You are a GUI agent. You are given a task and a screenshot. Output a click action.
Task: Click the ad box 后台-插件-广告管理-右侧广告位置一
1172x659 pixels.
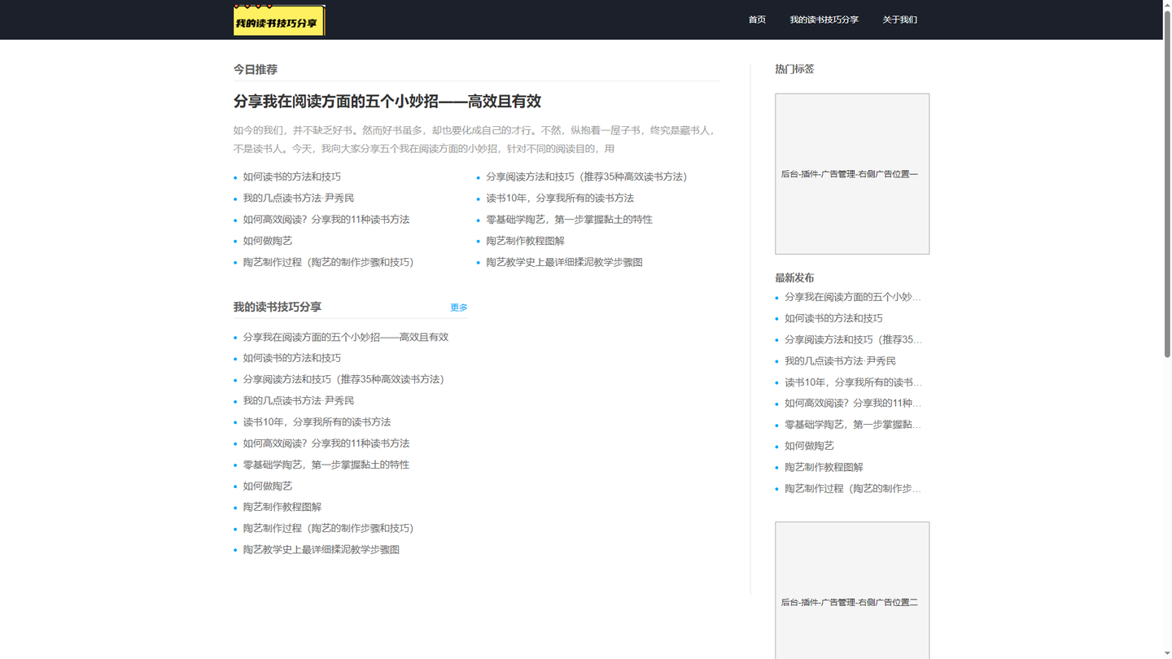[x=852, y=174]
